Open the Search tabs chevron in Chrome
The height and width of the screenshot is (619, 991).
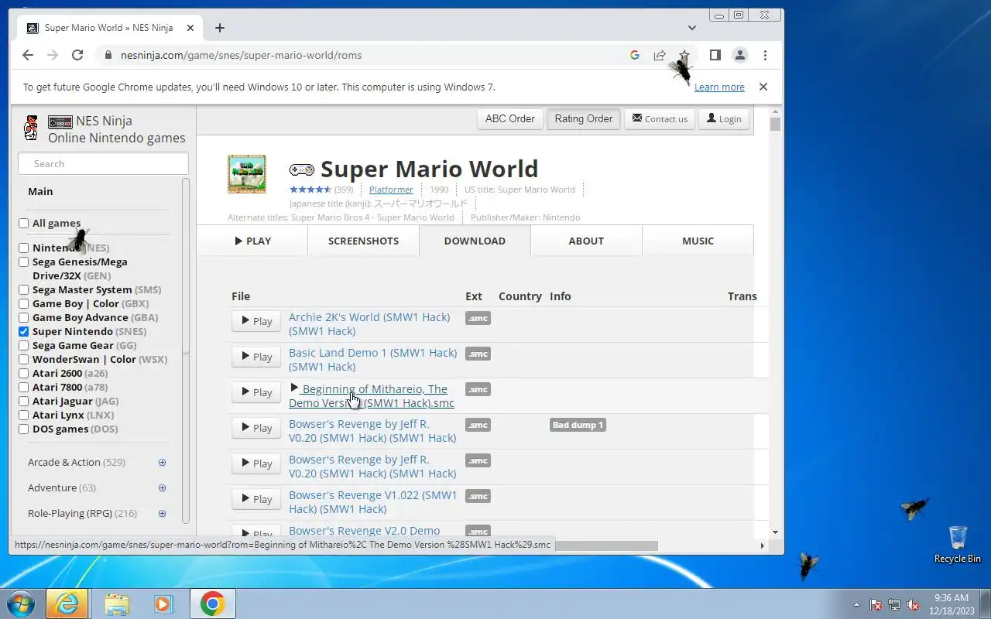click(692, 28)
